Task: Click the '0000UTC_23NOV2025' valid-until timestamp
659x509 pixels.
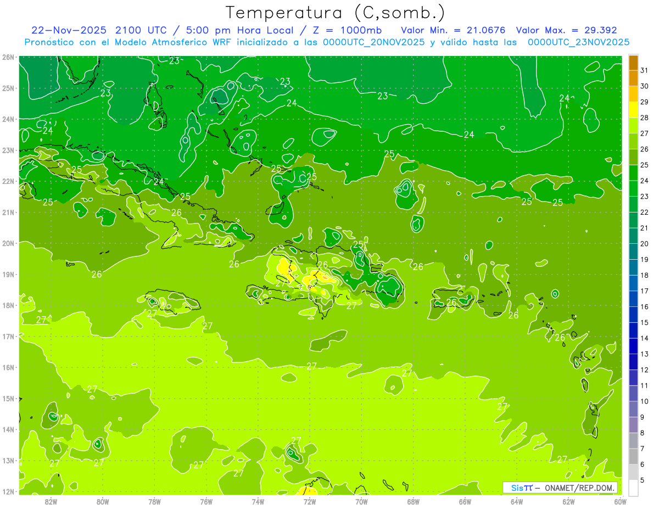Action: [578, 42]
